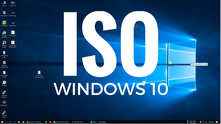Select the Screenshot_ image file icon
Screen dimensions: 221x124
[x=13, y=24]
